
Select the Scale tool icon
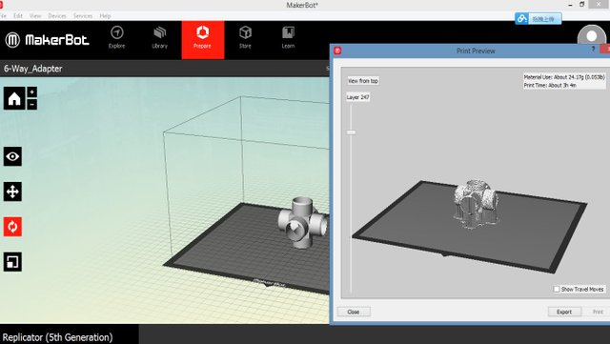tap(12, 261)
